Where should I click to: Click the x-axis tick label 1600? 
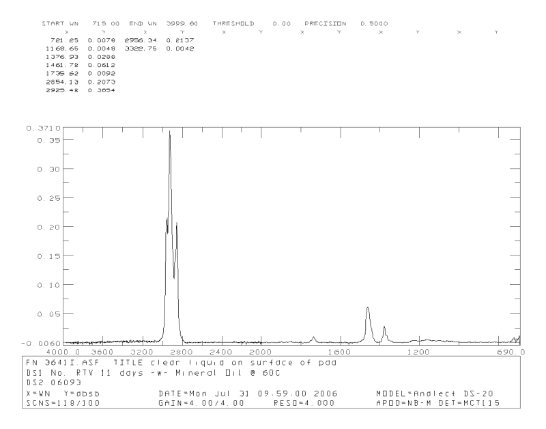point(339,352)
